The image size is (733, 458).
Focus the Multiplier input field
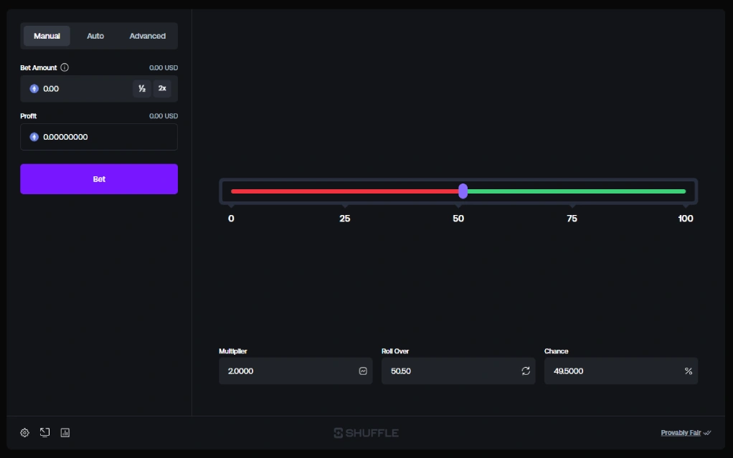[x=295, y=371]
